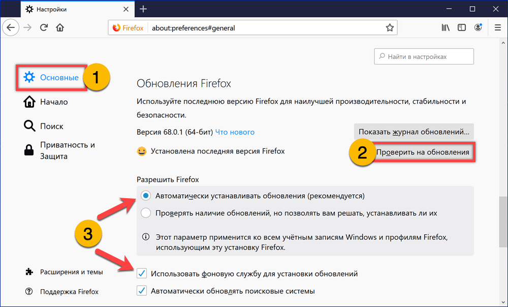The image size is (508, 307).
Task: Uncheck background service for updates
Action: [x=142, y=273]
